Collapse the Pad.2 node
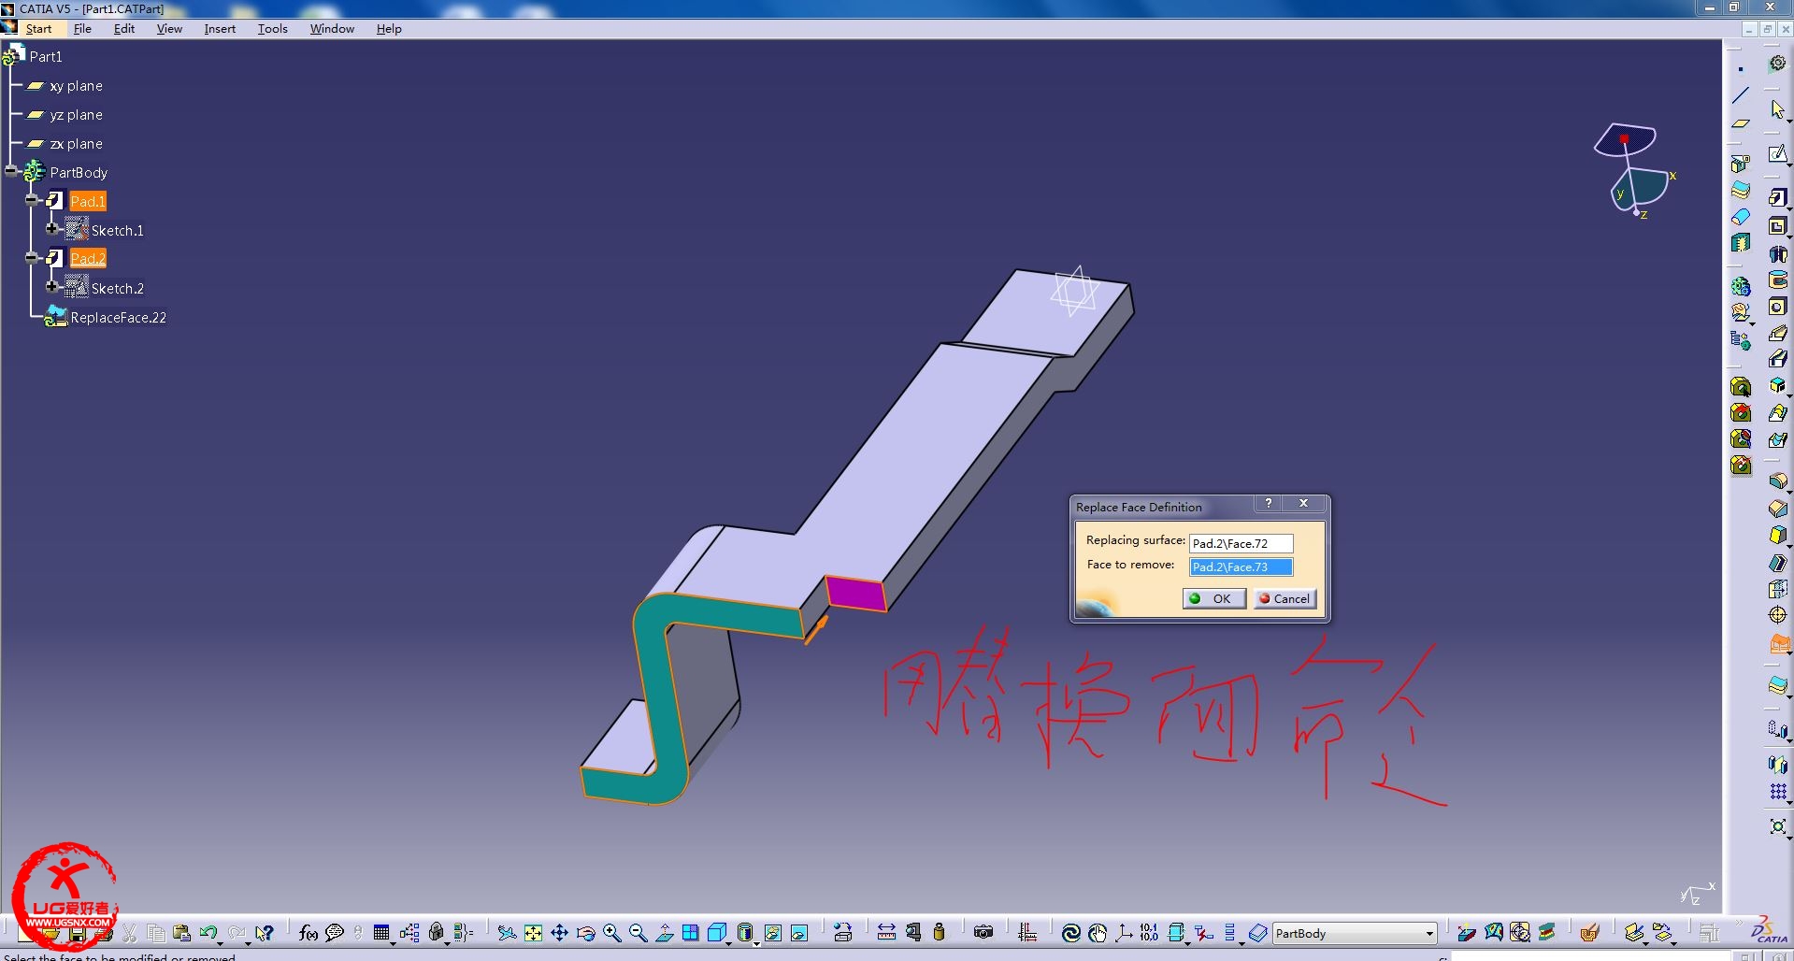This screenshot has width=1794, height=961. click(x=31, y=257)
